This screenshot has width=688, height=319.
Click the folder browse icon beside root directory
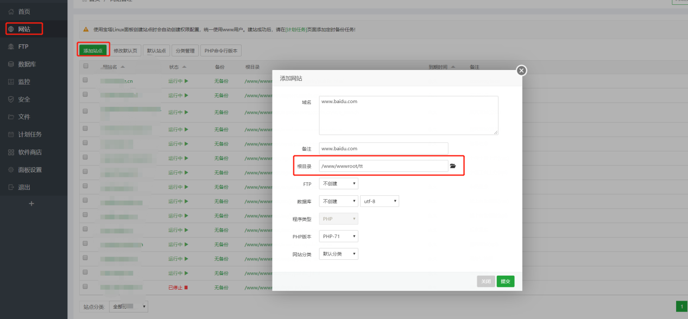tap(453, 166)
